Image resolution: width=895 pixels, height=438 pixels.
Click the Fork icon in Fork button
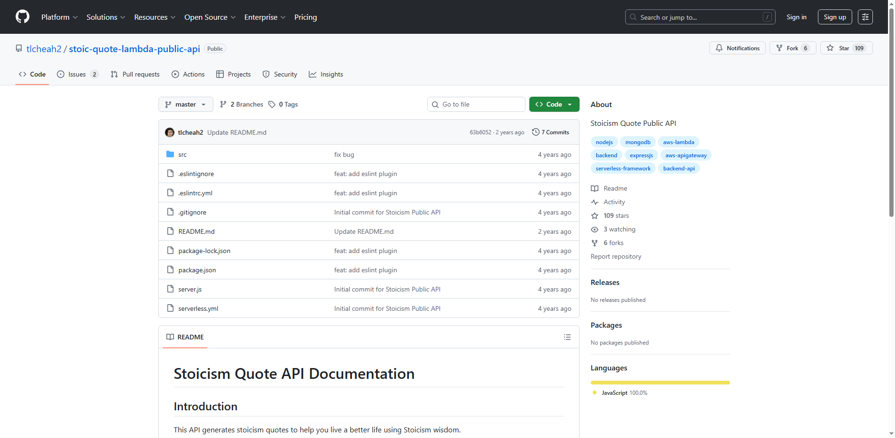point(779,48)
